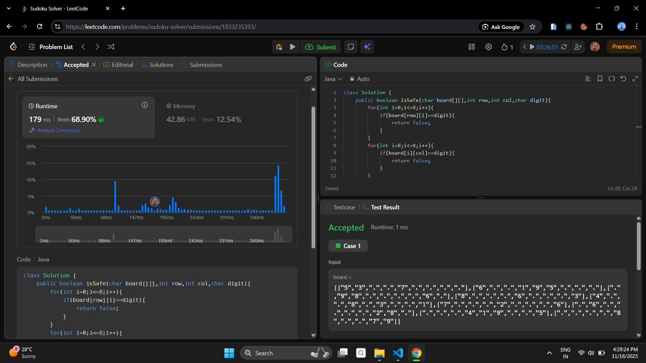The width and height of the screenshot is (646, 363).
Task: Expand the editor to fullscreen icon
Action: (635, 79)
